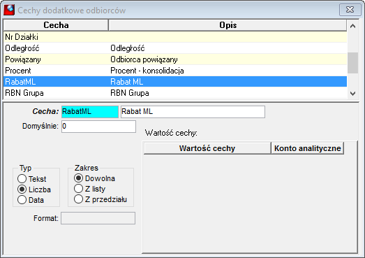This screenshot has height=258, width=365.
Task: Sort by the Opis column header
Action: (228, 25)
